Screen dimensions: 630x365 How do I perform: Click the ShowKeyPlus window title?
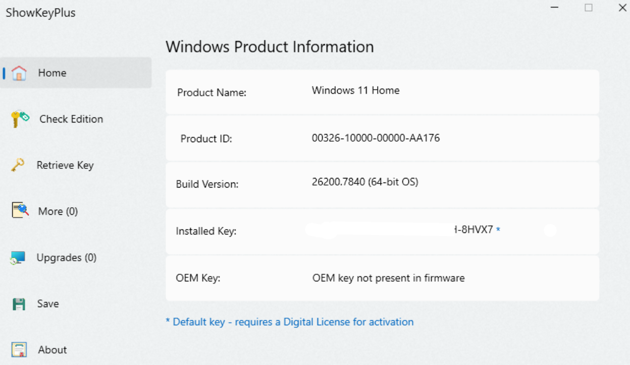point(41,13)
